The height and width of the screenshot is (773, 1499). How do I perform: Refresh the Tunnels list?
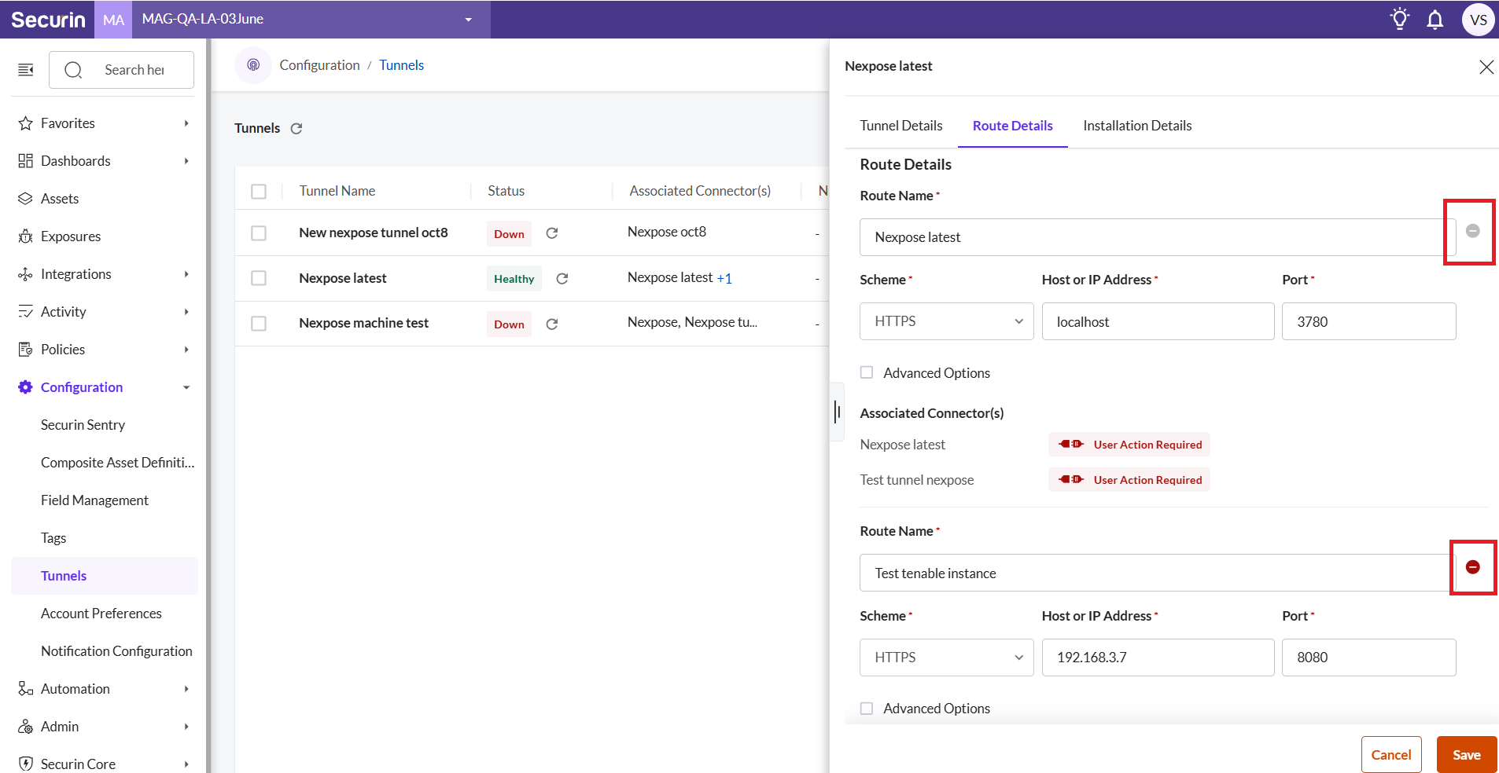pyautogui.click(x=296, y=129)
